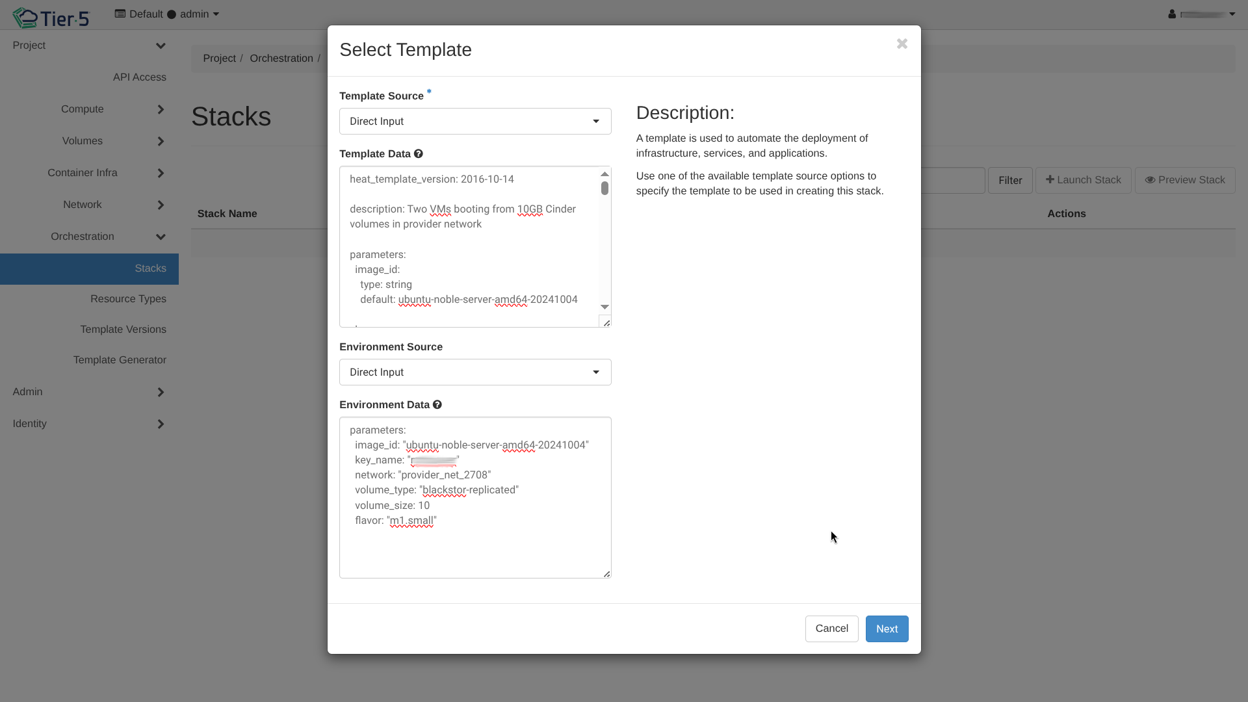
Task: Click inside the Environment Data text area
Action: click(x=474, y=546)
